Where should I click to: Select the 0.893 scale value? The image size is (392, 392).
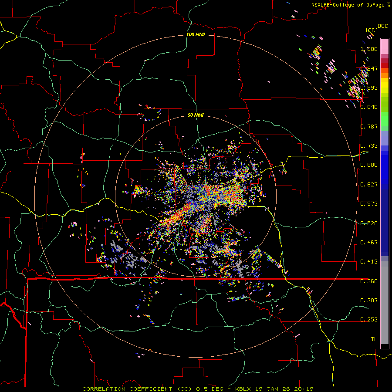point(369,88)
